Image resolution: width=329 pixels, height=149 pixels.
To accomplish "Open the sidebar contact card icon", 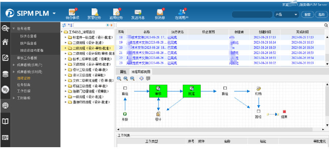I will coord(5,137).
